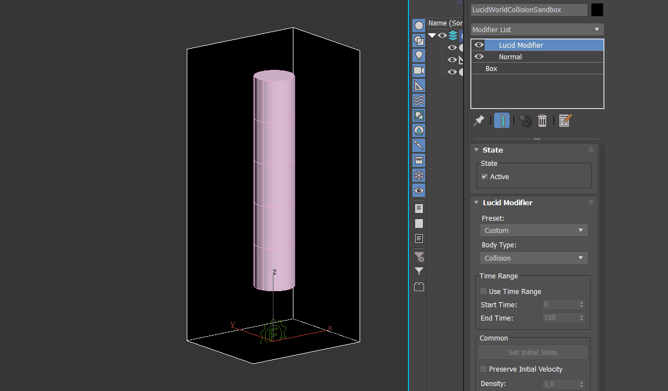Hide the Normal modifier using eye icon

coord(478,57)
